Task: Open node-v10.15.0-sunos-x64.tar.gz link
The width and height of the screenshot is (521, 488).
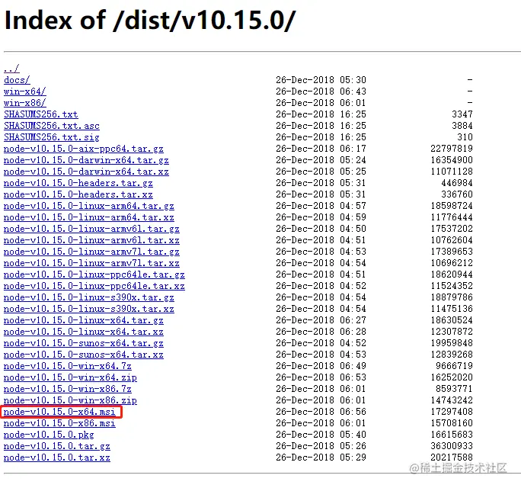Action: pyautogui.click(x=84, y=343)
